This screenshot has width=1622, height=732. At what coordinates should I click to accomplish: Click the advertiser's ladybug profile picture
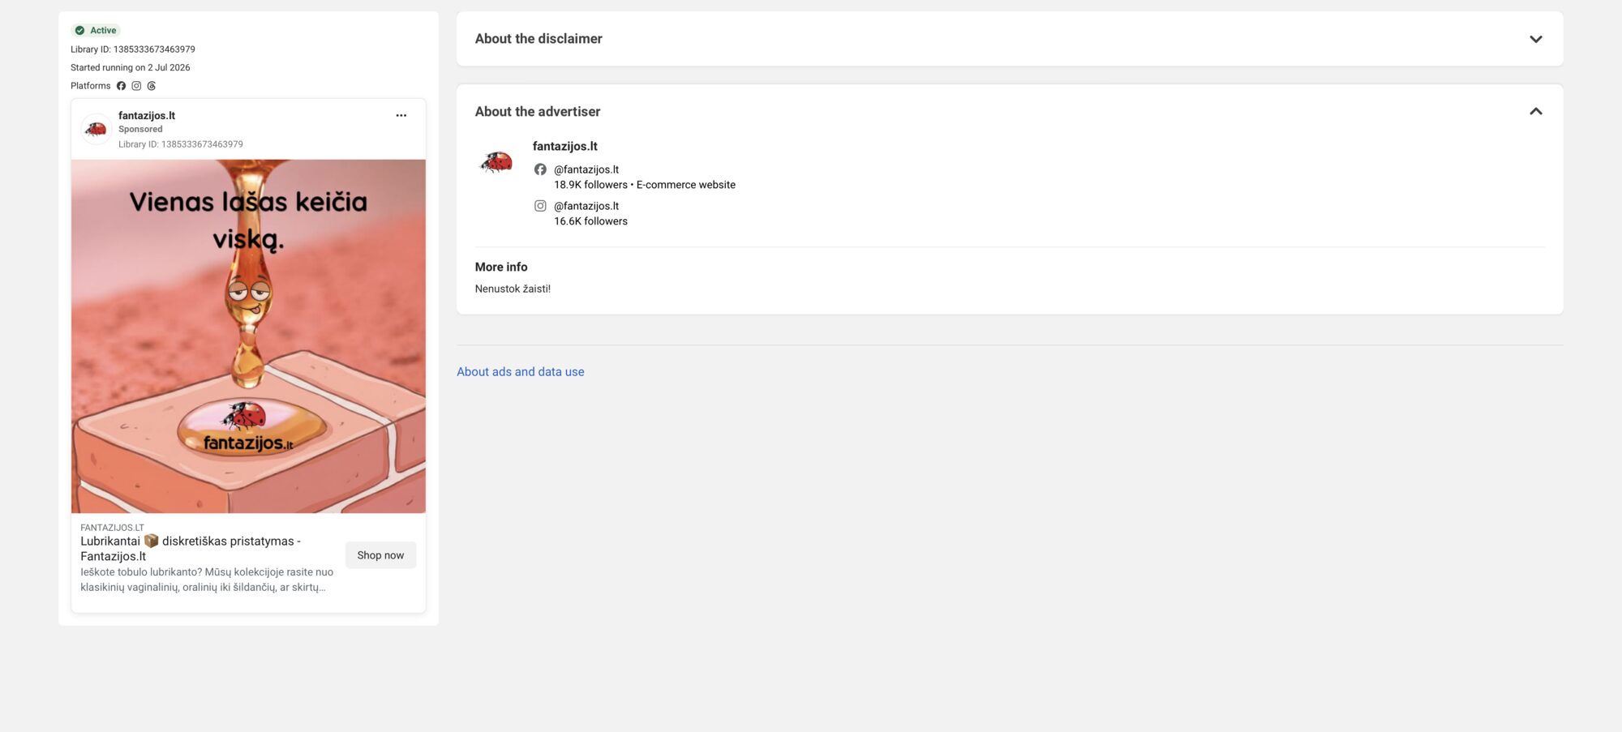[496, 161]
